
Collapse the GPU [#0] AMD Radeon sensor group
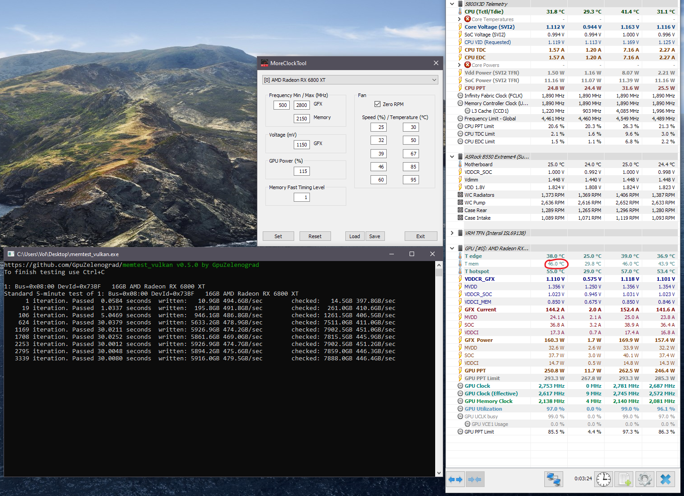452,248
